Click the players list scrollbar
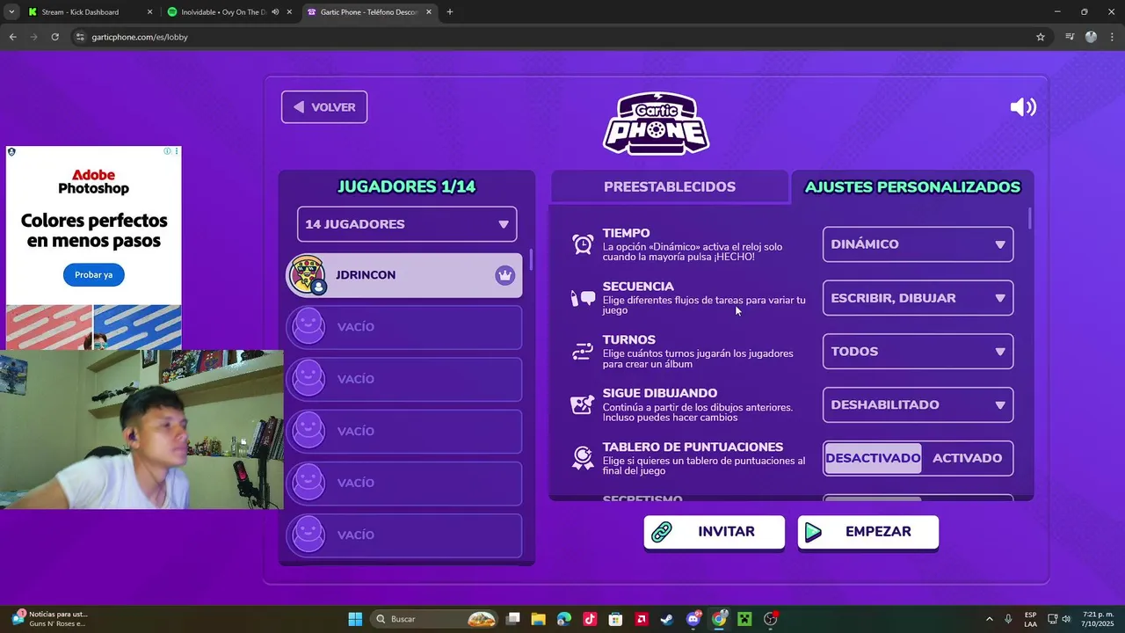Image resolution: width=1125 pixels, height=633 pixels. pos(530,260)
